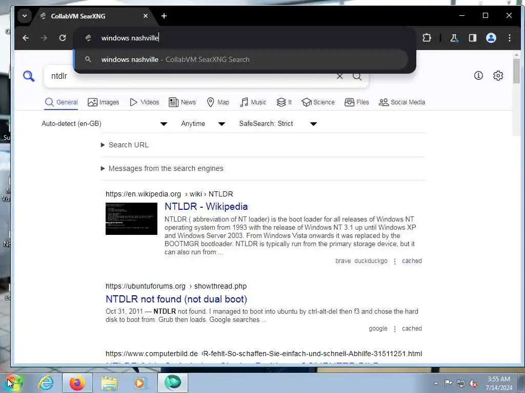This screenshot has width=525, height=393.
Task: Reload the page with the refresh icon
Action: click(x=62, y=38)
